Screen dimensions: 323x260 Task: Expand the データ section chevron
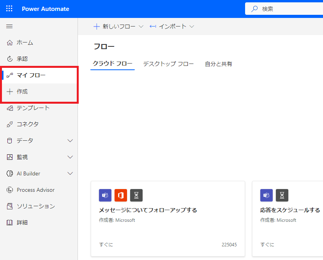point(70,141)
